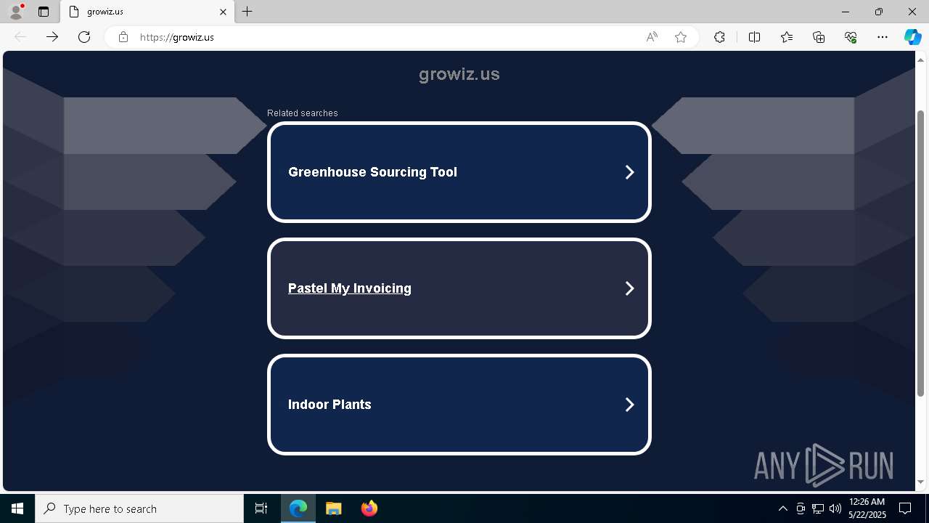Close the growiz.us tab
929x523 pixels.
pos(224,12)
